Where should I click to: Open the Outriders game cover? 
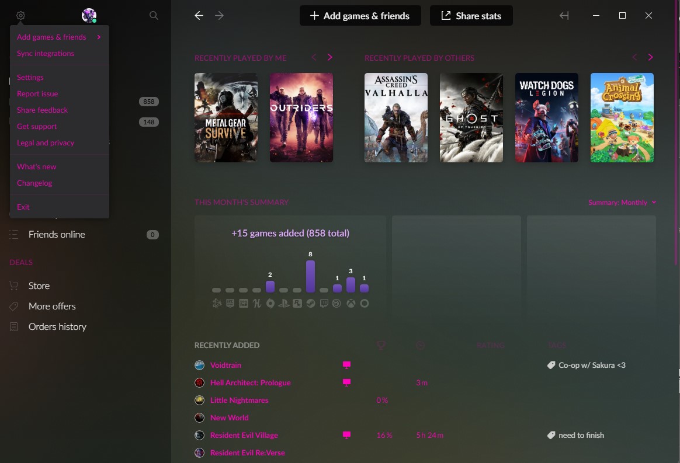click(x=301, y=117)
